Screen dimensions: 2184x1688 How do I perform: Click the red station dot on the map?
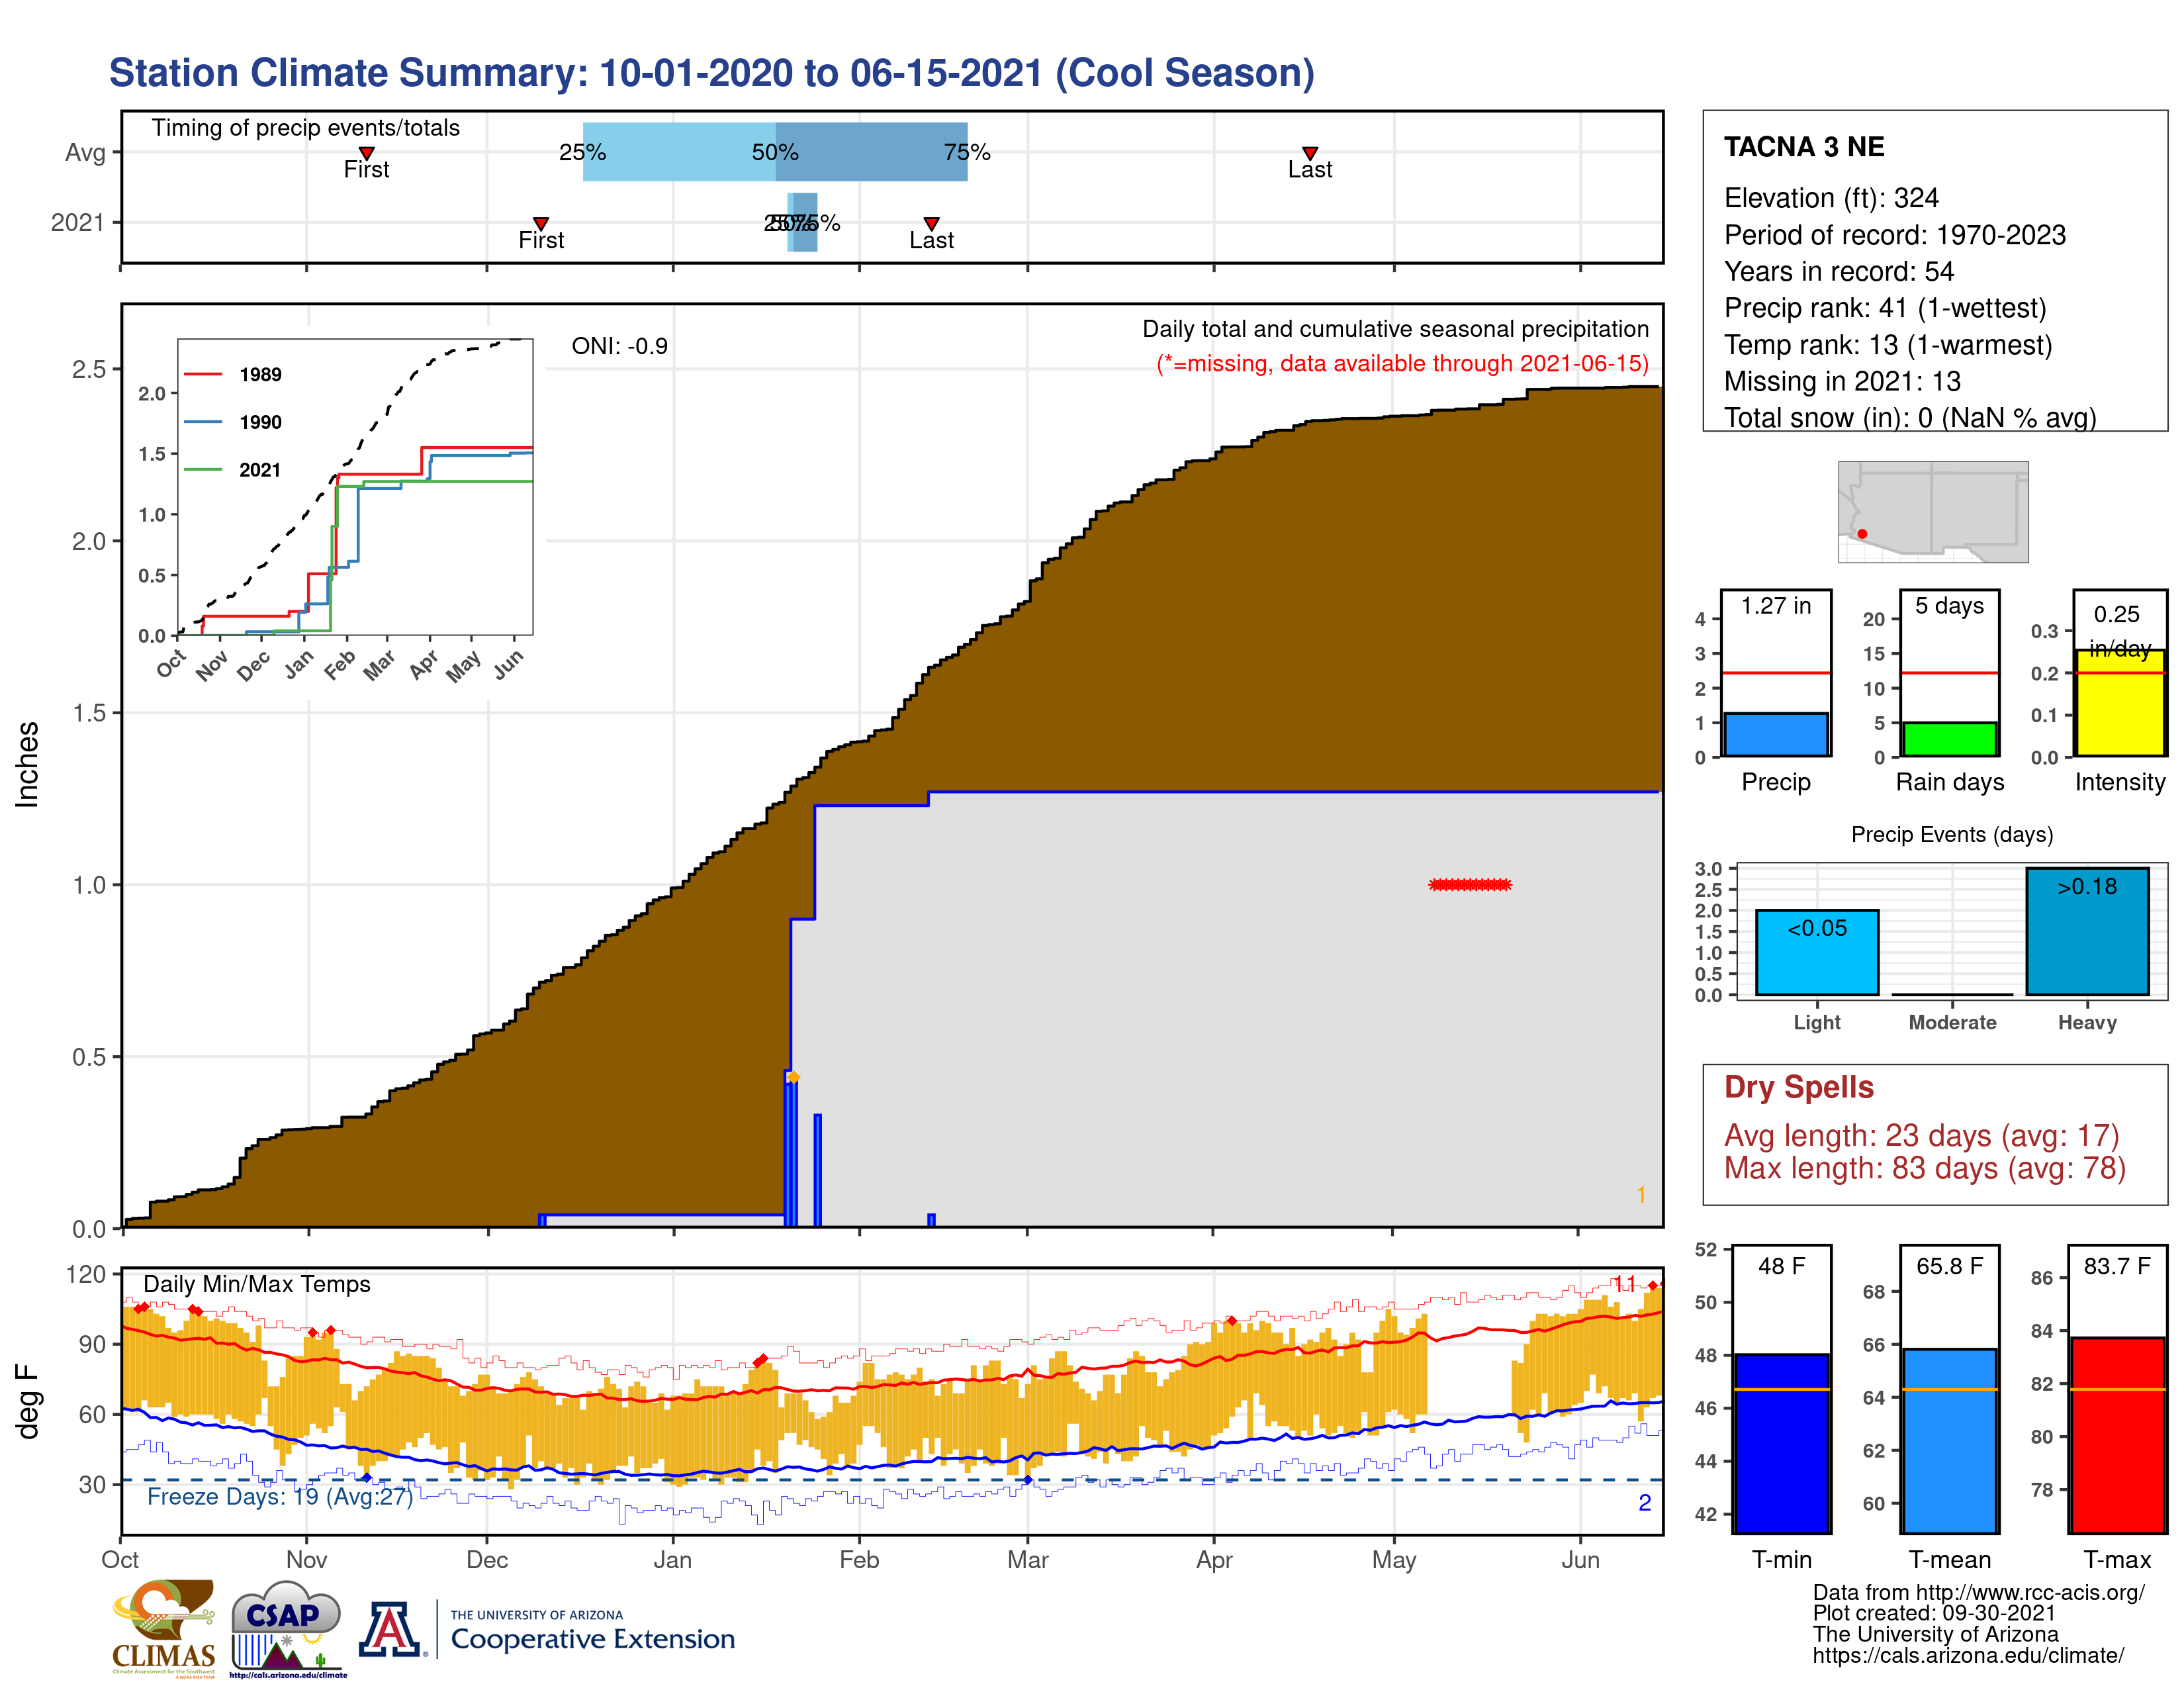1862,534
